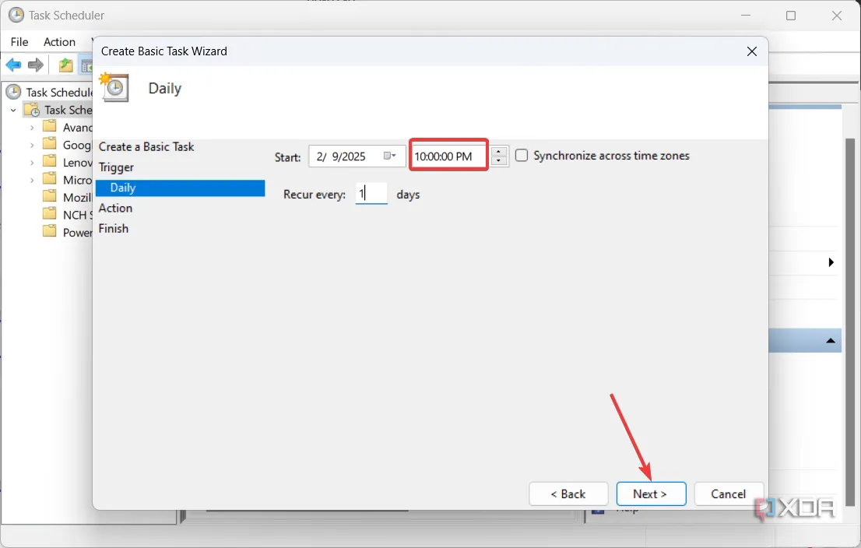The width and height of the screenshot is (861, 548).
Task: Expand the Lenovo folder in the tree
Action: pyautogui.click(x=32, y=162)
